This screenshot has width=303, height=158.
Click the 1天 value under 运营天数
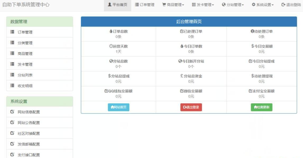pyautogui.click(x=118, y=51)
